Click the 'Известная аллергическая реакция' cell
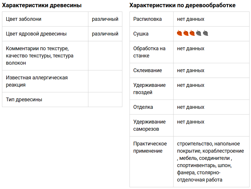This screenshot has height=189, width=251. pos(37,81)
